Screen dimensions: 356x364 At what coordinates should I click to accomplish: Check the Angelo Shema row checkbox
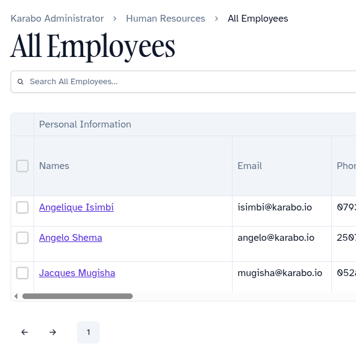pos(22,238)
